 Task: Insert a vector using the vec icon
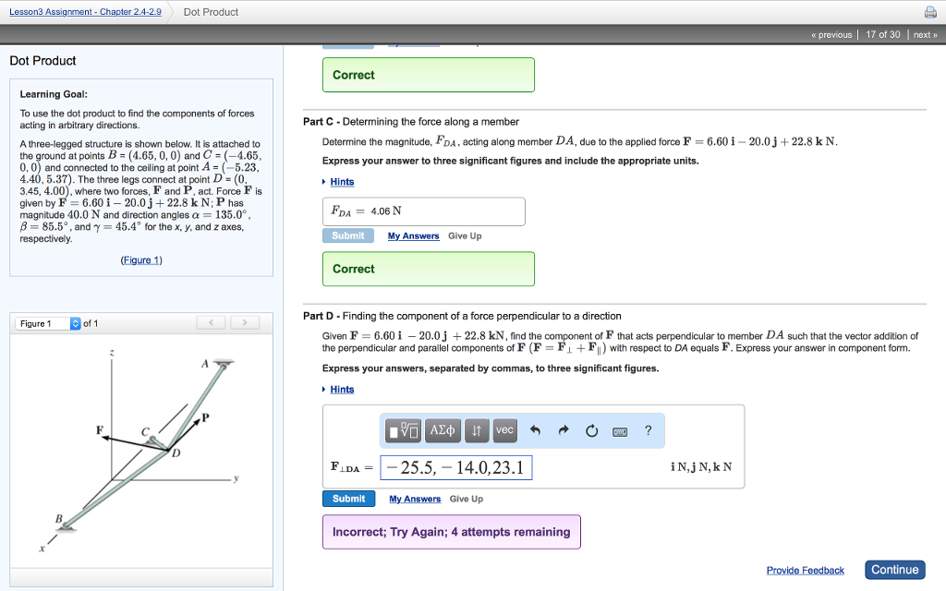[x=504, y=430]
